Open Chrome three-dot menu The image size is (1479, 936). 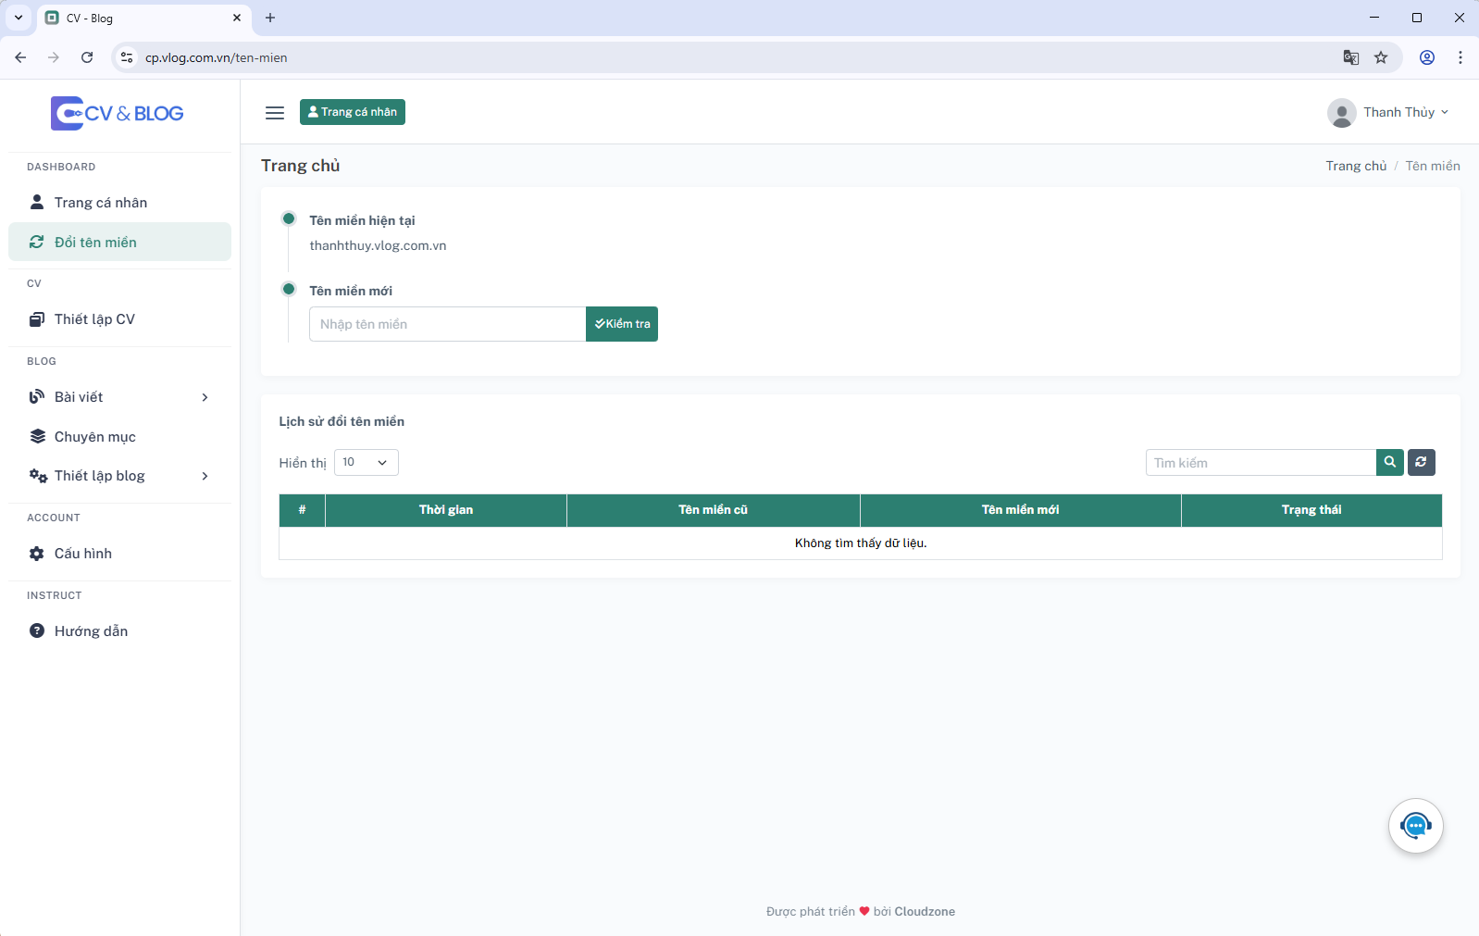coord(1460,57)
